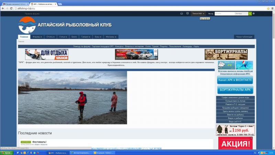
Task: Click the Toyota Легендарные покорители banner
Action: tap(136, 54)
